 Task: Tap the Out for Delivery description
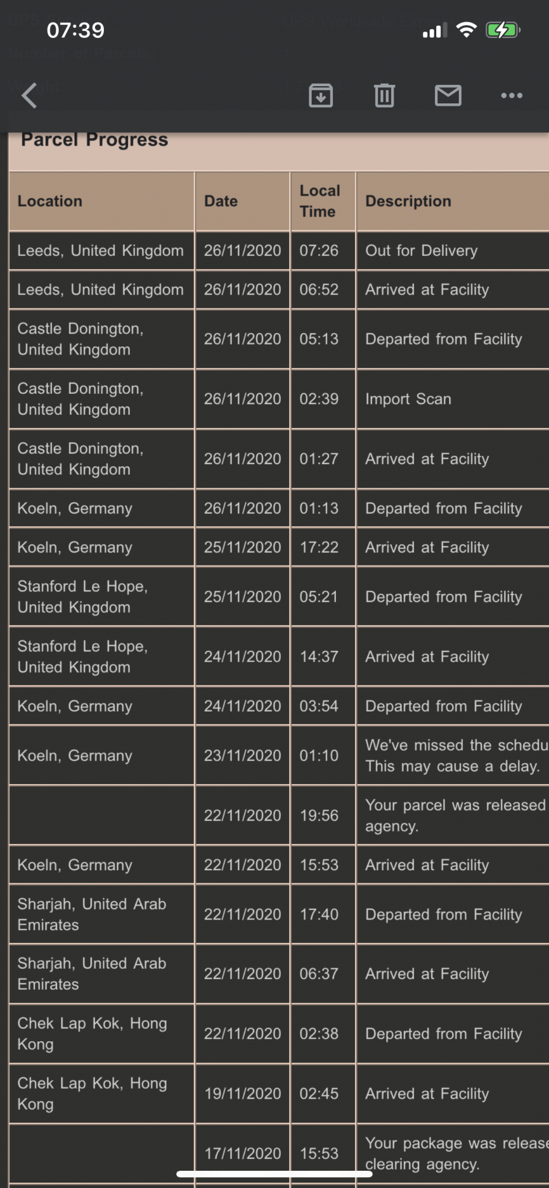(421, 251)
